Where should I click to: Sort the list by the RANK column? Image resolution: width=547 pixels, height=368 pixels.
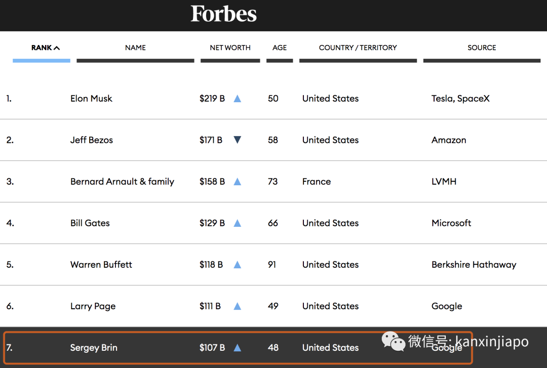46,48
